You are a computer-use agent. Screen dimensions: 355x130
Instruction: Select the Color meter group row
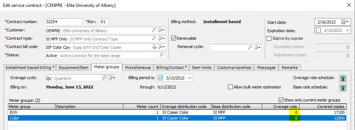(177, 118)
